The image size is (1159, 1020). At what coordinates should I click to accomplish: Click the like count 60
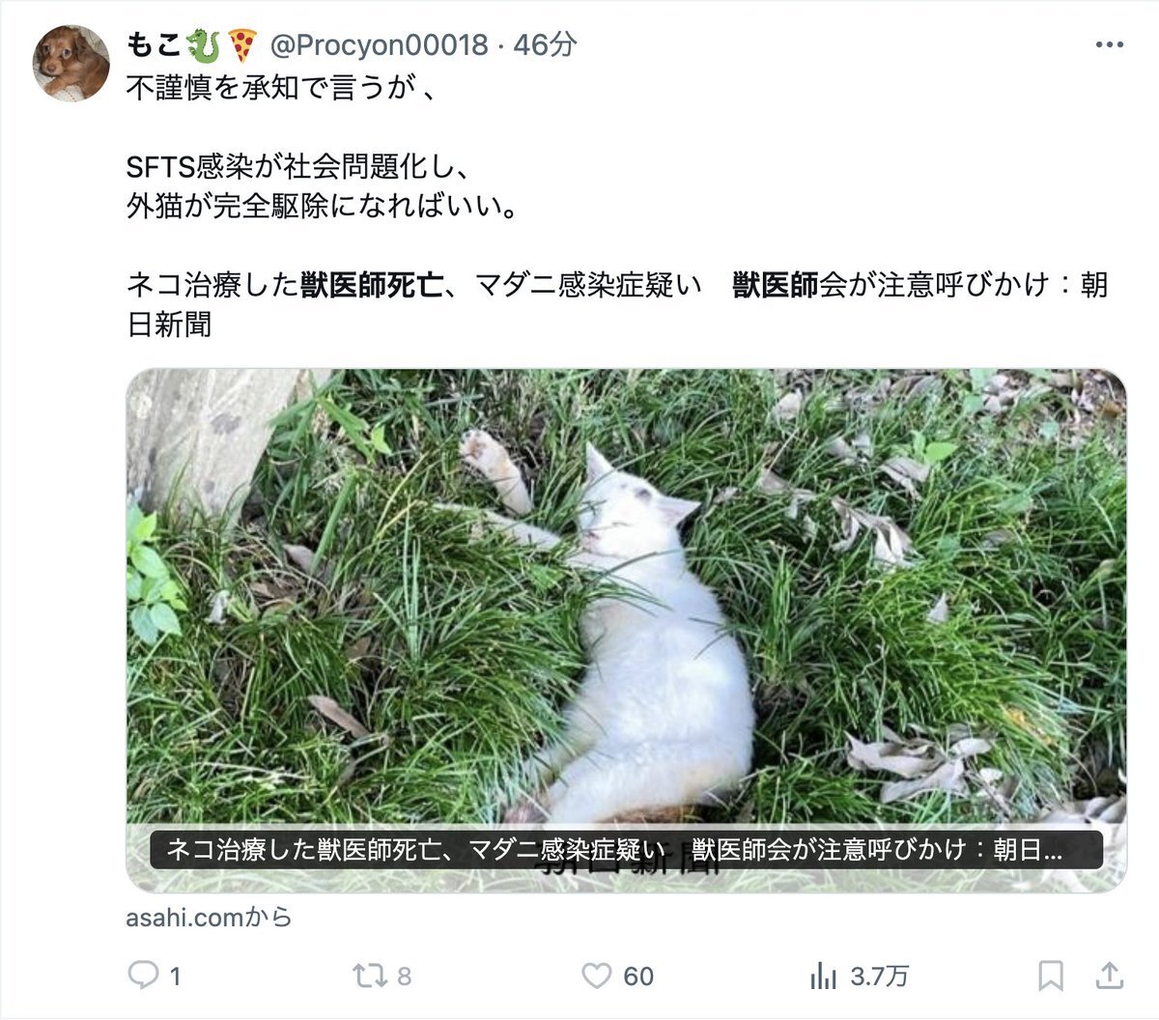point(638,977)
